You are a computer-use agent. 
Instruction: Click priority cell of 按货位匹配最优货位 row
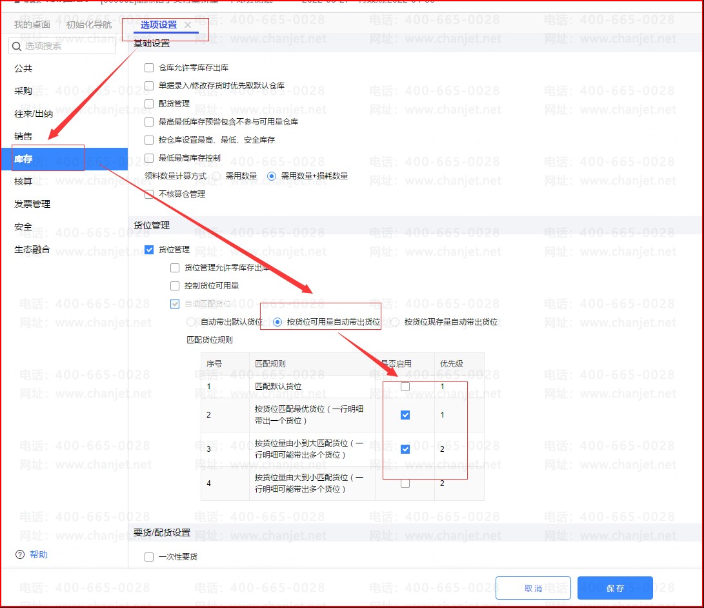point(459,415)
